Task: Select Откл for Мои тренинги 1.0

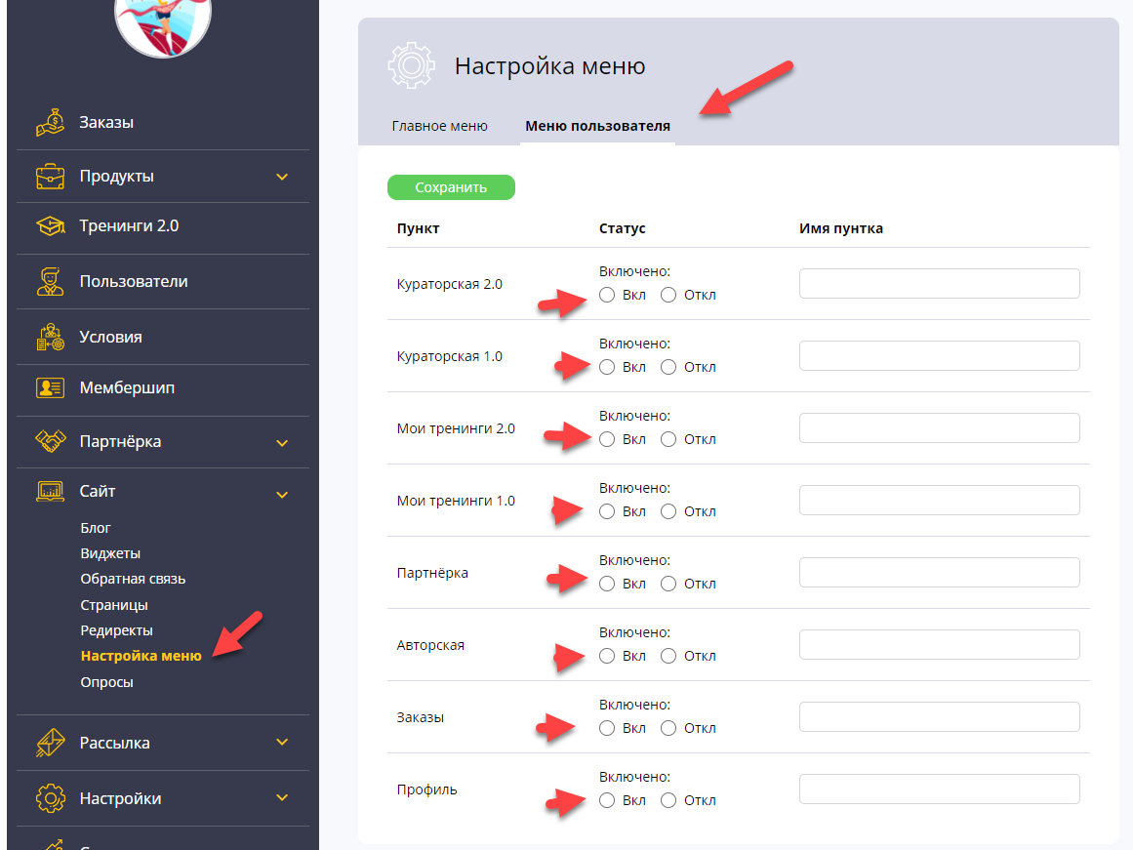Action: pyautogui.click(x=668, y=511)
